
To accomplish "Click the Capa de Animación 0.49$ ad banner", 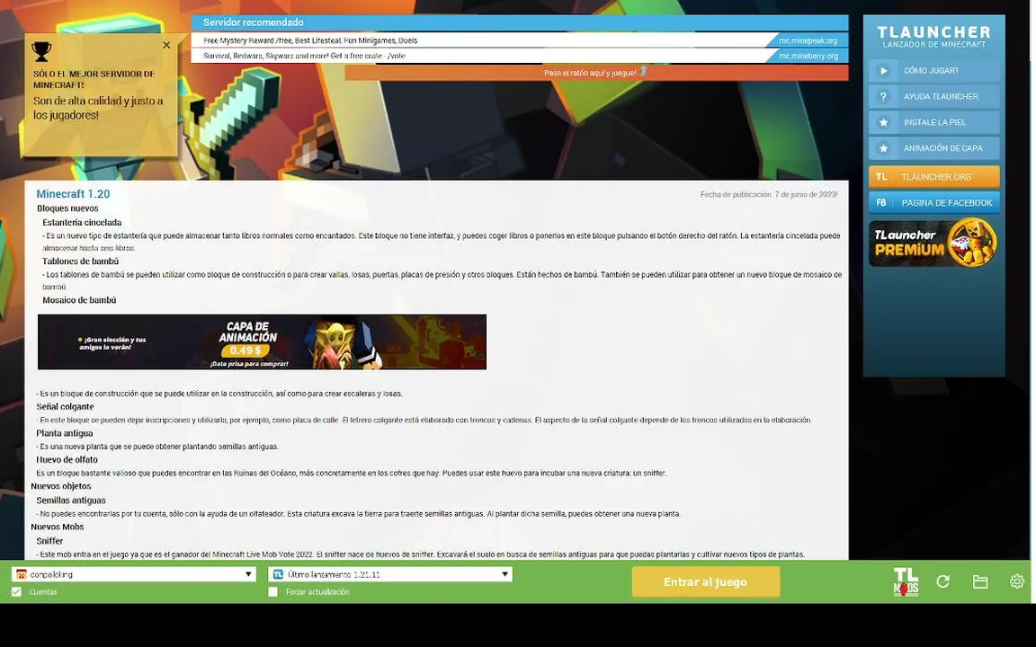I will pos(262,342).
